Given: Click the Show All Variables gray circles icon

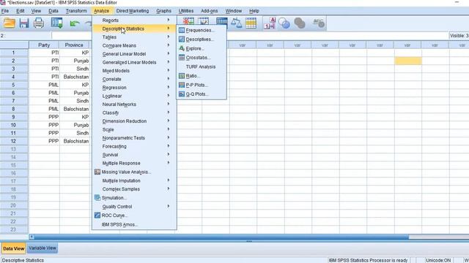Looking at the screenshot, I should click(300, 23).
